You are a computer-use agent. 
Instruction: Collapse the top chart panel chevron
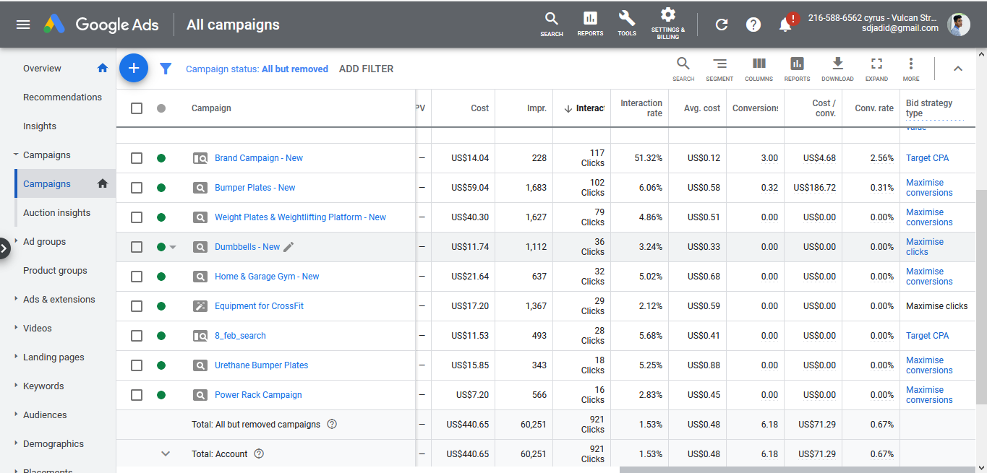(x=958, y=69)
